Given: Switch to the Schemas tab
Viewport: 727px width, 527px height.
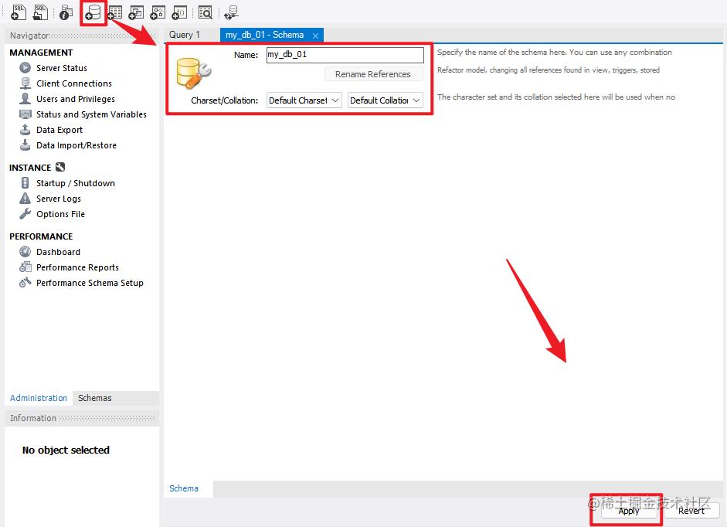Looking at the screenshot, I should (94, 398).
